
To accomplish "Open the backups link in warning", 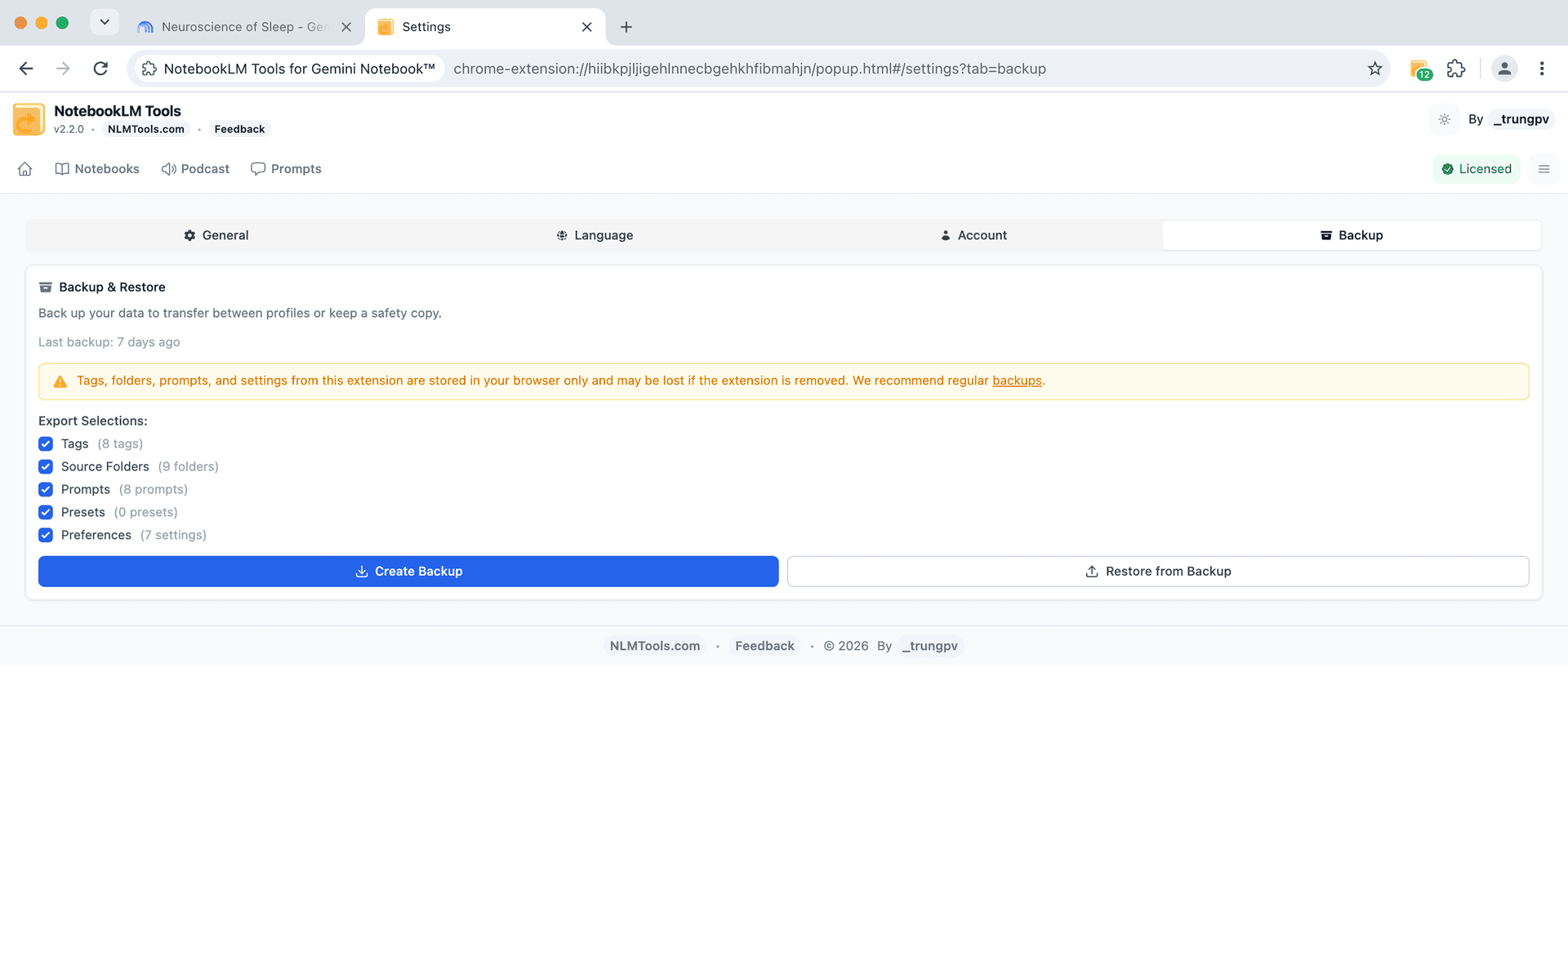I will 1017,381.
